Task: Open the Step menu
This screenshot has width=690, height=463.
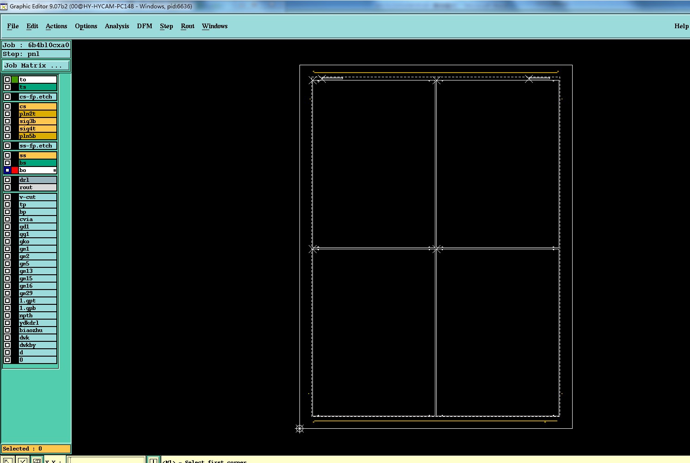Action: point(166,26)
